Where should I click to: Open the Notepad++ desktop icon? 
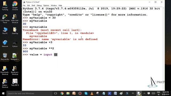15,57
